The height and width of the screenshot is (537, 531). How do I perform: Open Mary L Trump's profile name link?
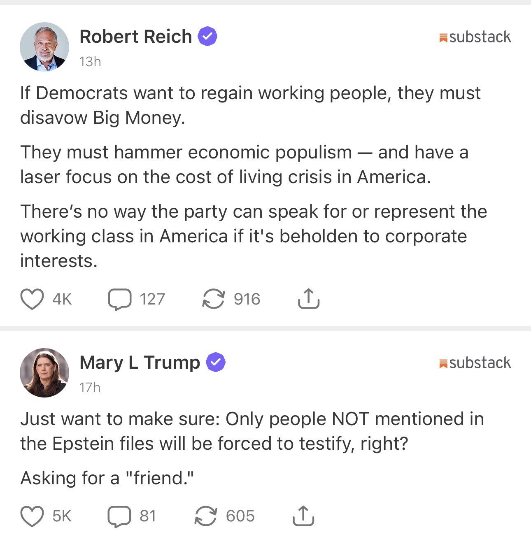(x=140, y=363)
